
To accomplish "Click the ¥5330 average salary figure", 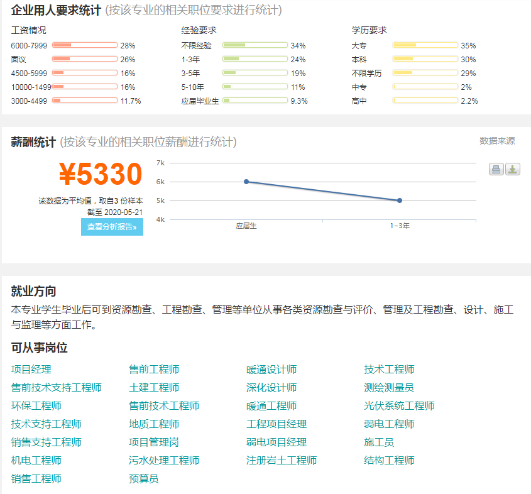I will [101, 174].
